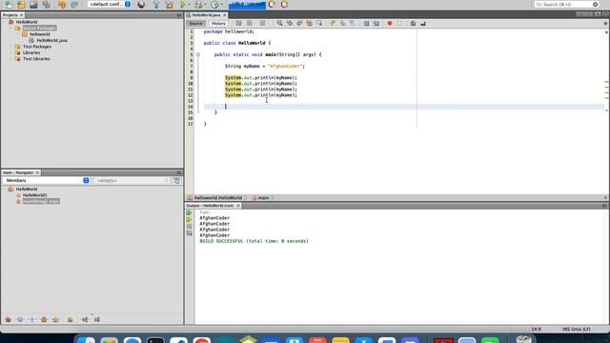The image size is (610, 343).
Task: Click the Redo icon in main toolbar
Action: [74, 4]
